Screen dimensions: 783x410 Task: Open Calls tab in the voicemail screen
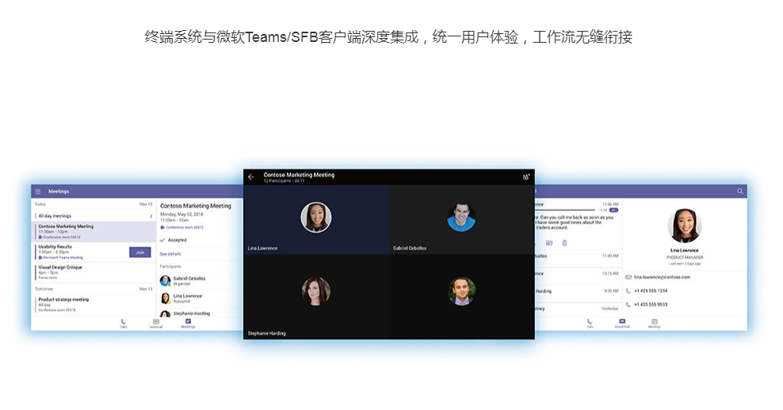point(590,324)
